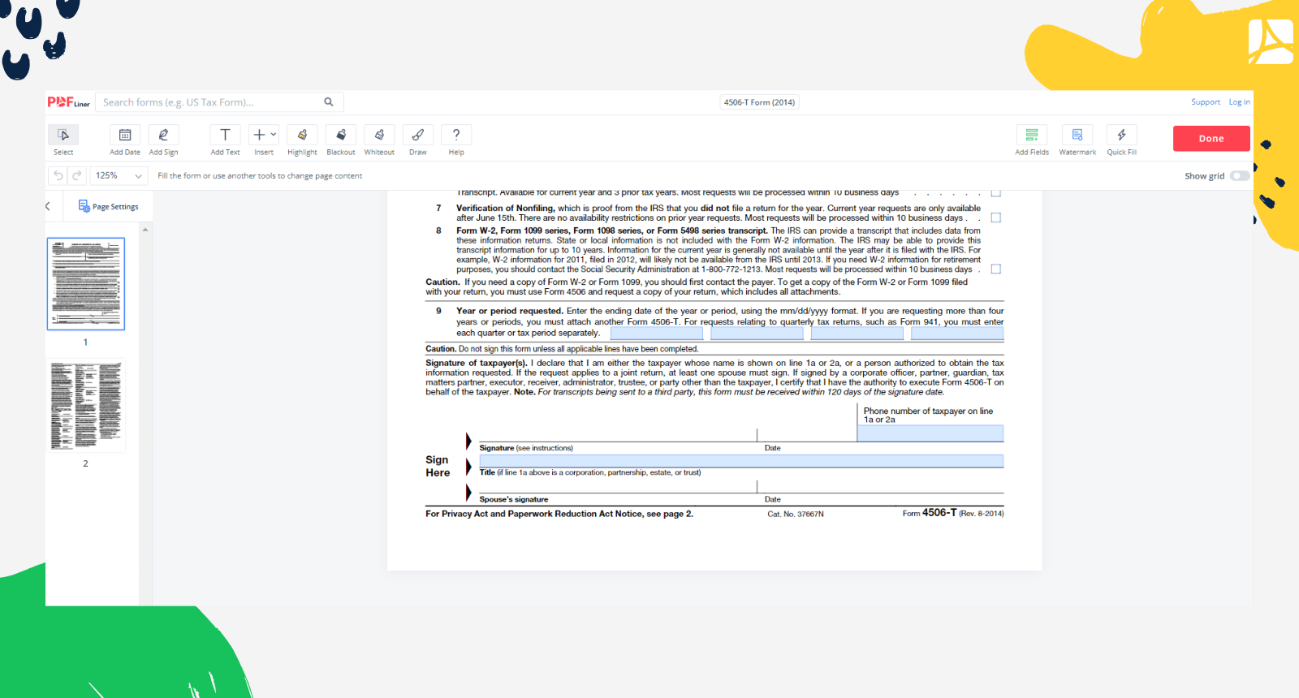1299x698 pixels.
Task: Click the search magnifier icon
Action: pos(329,102)
